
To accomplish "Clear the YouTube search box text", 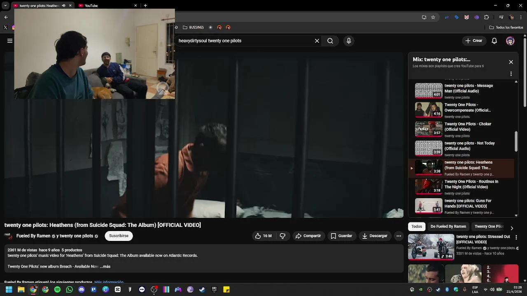I will (x=317, y=41).
